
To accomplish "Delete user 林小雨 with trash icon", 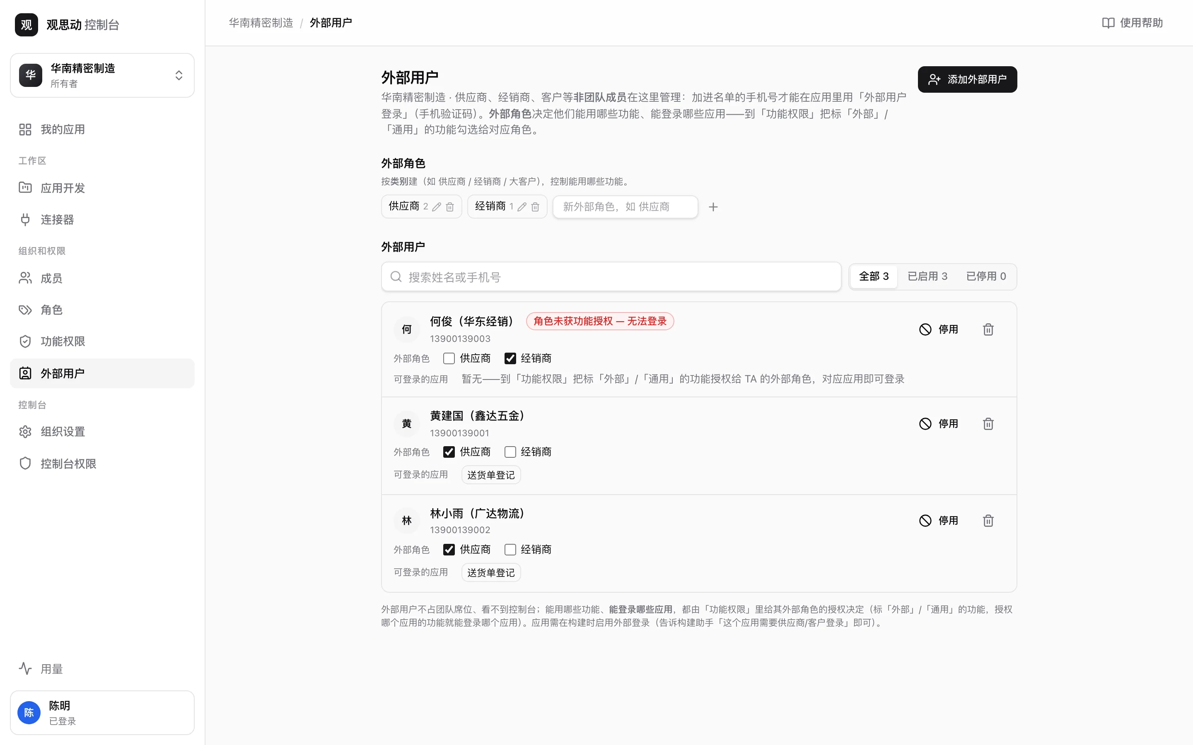I will (988, 520).
